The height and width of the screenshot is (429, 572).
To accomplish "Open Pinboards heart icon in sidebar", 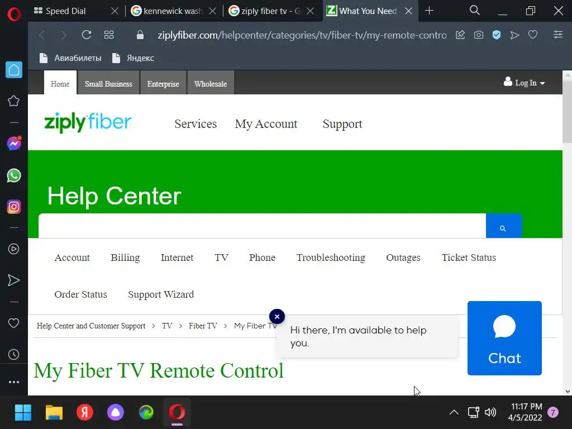I will 14,323.
